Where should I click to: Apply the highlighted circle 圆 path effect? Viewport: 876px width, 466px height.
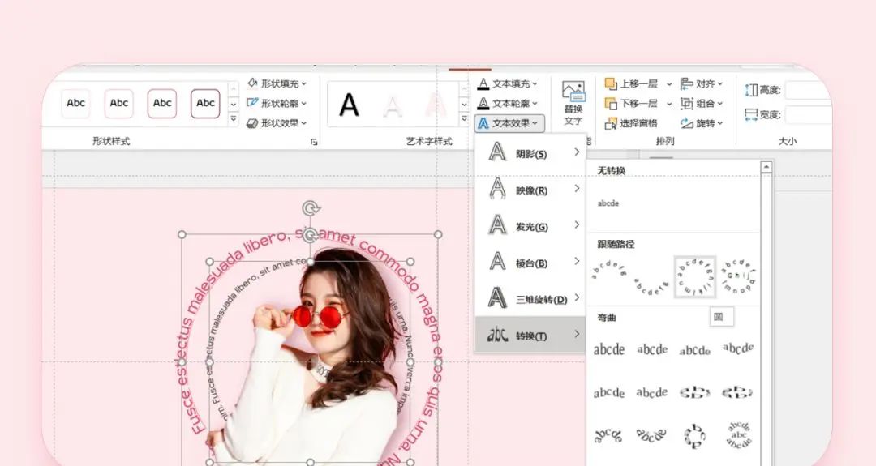click(695, 276)
